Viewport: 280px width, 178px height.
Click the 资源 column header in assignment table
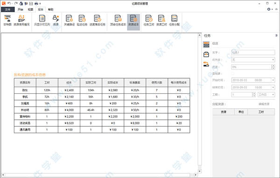coord(224,112)
